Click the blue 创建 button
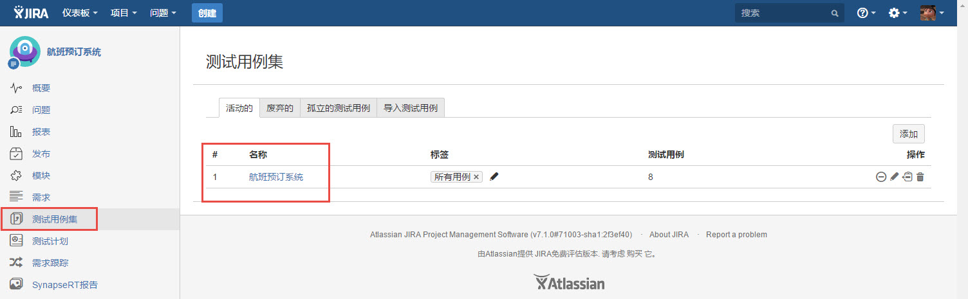 click(x=207, y=13)
